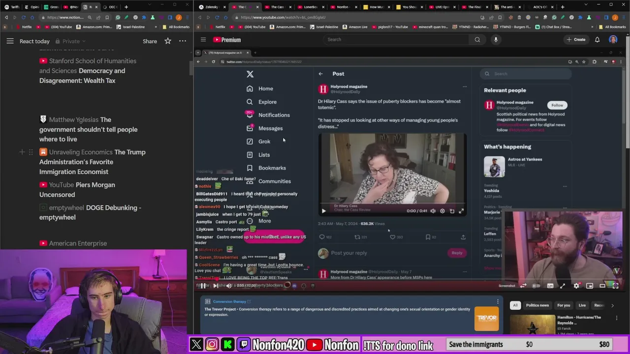The width and height of the screenshot is (630, 354).
Task: Focus the YouTube search field
Action: point(396,40)
